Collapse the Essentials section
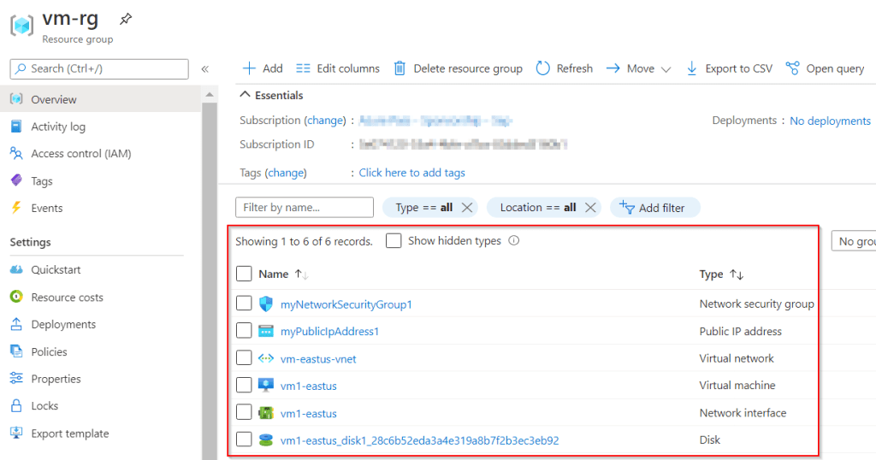 (x=245, y=96)
